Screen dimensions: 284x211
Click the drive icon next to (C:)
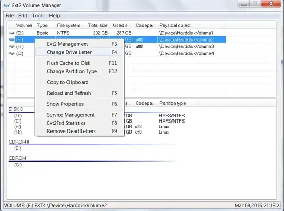click(12, 54)
